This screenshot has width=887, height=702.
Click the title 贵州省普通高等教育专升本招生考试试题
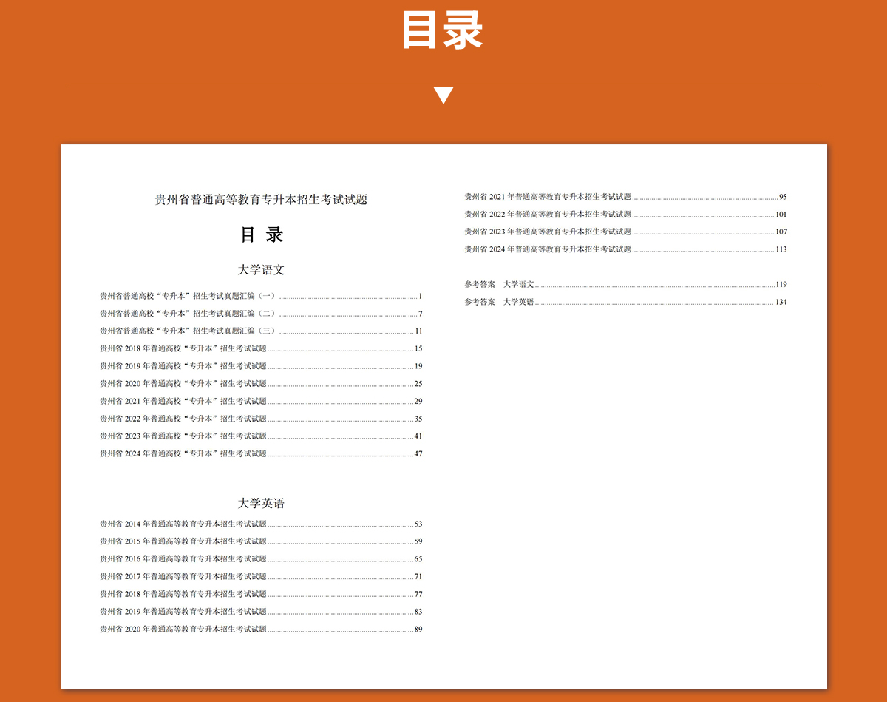[x=261, y=200]
